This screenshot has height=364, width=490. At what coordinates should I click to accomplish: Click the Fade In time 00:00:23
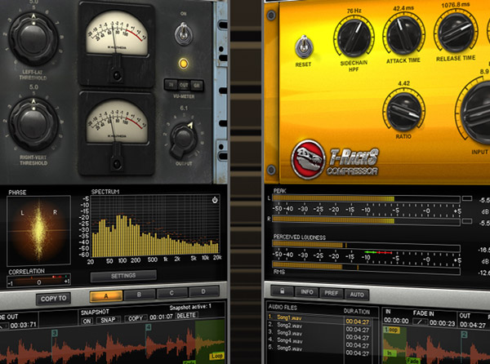tap(442, 323)
